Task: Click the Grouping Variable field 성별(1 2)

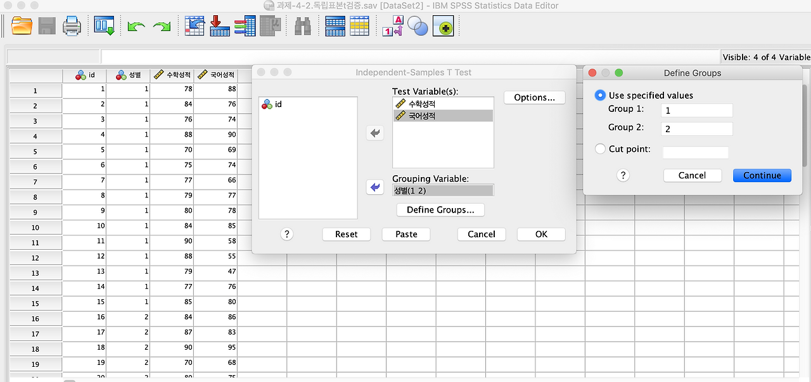Action: (x=443, y=190)
